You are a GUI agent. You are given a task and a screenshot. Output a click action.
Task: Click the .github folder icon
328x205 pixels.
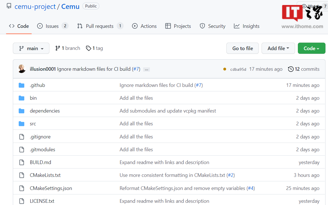(x=21, y=85)
